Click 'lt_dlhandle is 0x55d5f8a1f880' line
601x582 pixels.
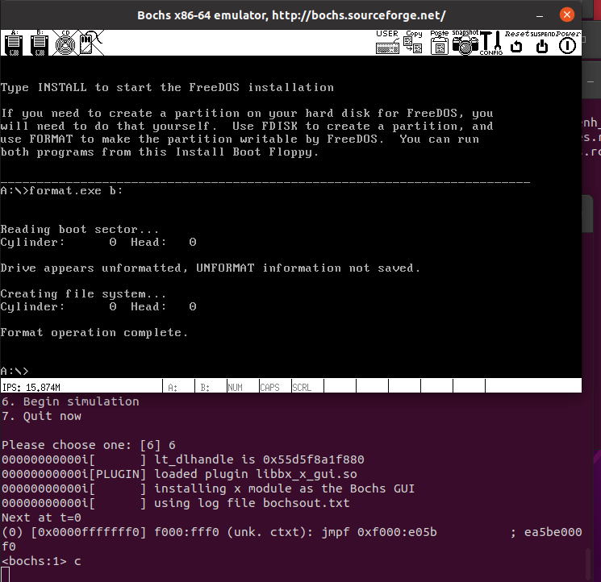click(x=259, y=459)
